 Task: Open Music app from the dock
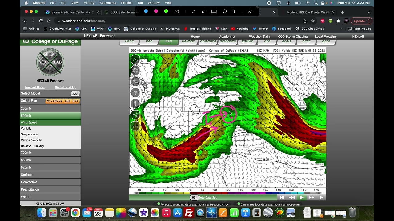(x=166, y=212)
